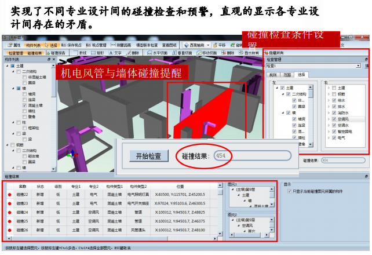Select the 平移 pan tool
Image resolution: width=372 pixels, height=255 pixels.
pos(218,45)
